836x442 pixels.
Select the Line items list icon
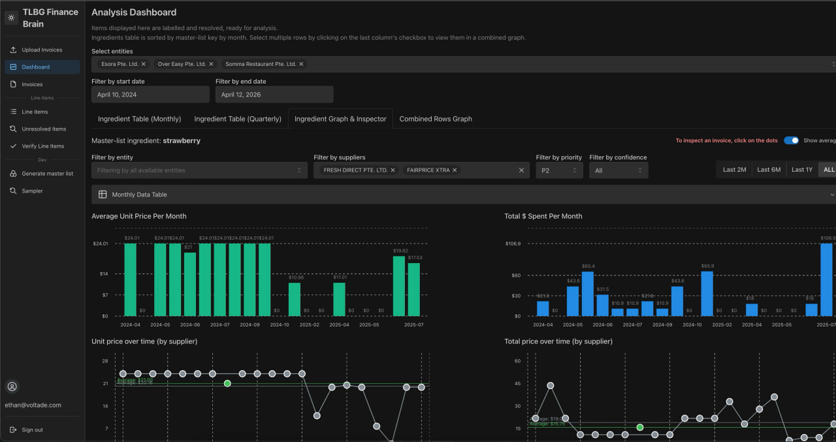(14, 112)
